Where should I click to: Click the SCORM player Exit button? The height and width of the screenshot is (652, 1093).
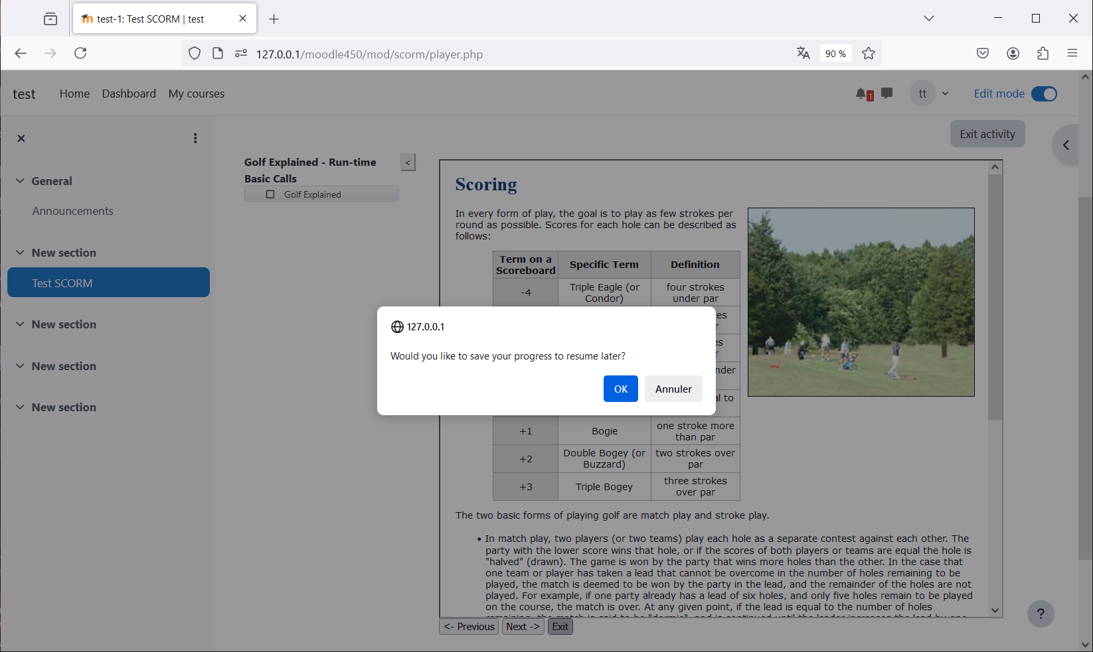(560, 627)
